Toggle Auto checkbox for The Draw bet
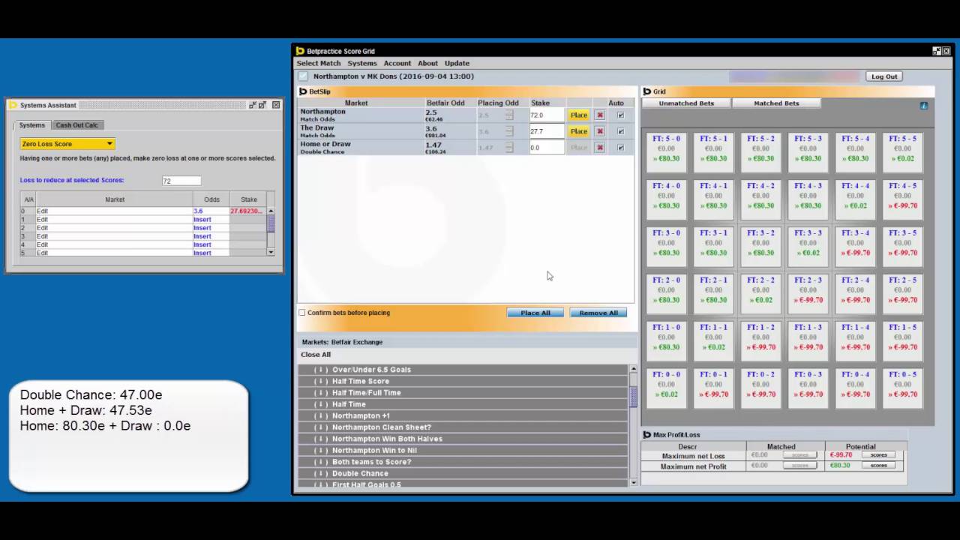Screen dimensions: 960x540 (x=620, y=131)
